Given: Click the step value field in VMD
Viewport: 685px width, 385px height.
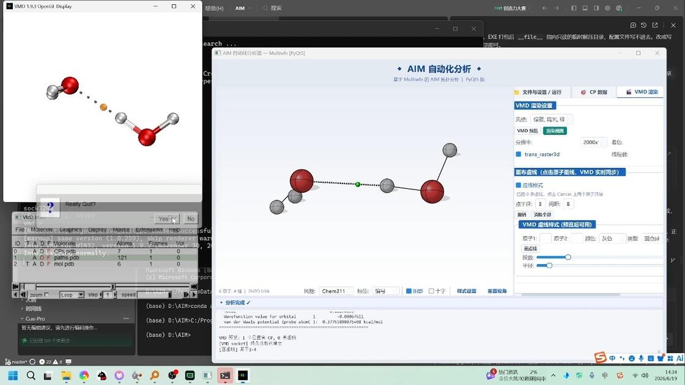Looking at the screenshot, I should click(108, 295).
